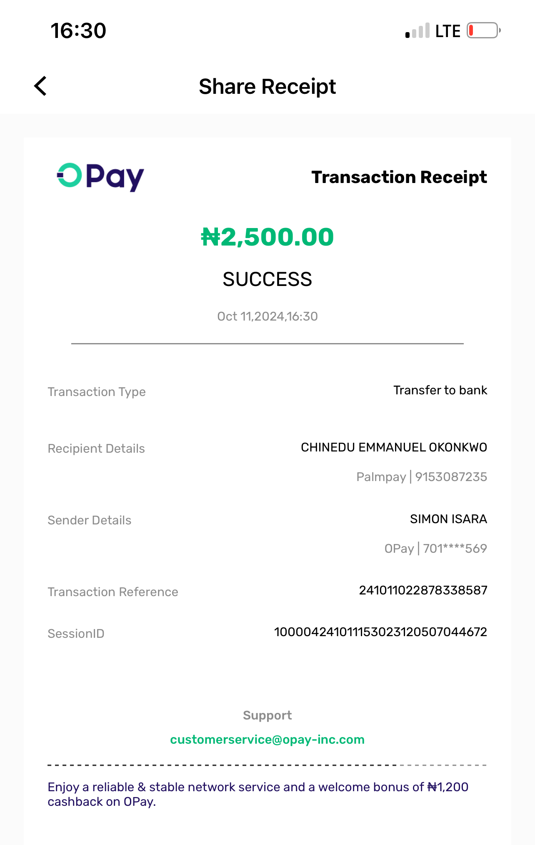The height and width of the screenshot is (845, 535).
Task: Tap the SUCCESS status text
Action: click(x=267, y=279)
